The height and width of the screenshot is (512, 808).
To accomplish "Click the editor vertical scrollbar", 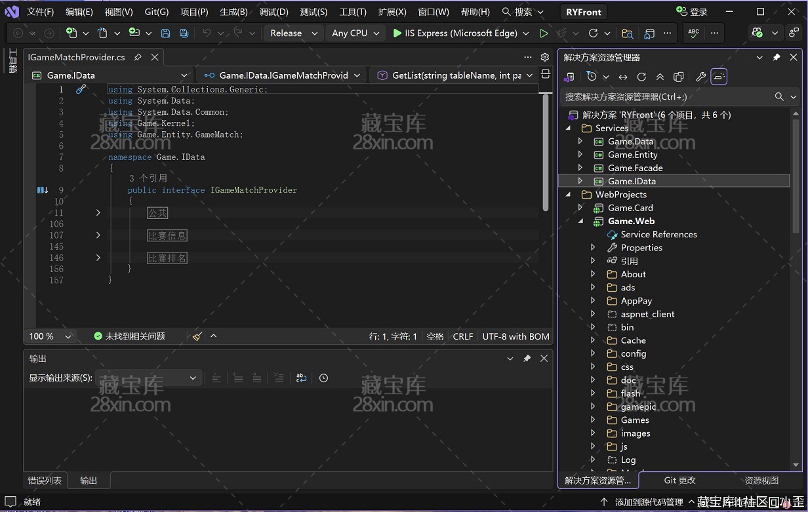I will pyautogui.click(x=545, y=151).
